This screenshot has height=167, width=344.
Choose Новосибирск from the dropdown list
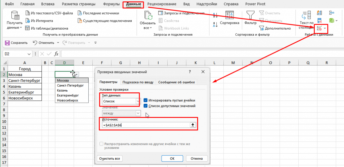tap(72, 100)
